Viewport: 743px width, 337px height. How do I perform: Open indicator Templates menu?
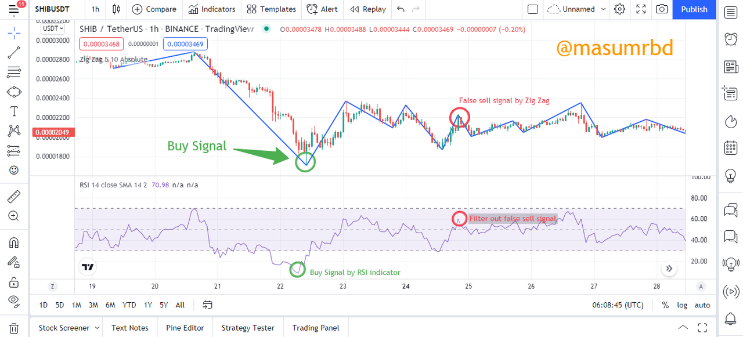(x=271, y=9)
